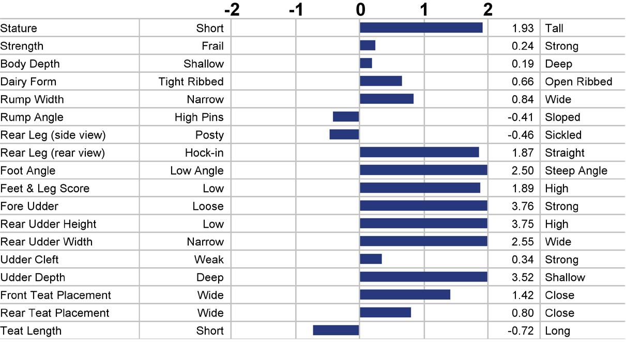Click the Rear Leg (side view) bar
Screen dimensions: 626x342
point(344,134)
